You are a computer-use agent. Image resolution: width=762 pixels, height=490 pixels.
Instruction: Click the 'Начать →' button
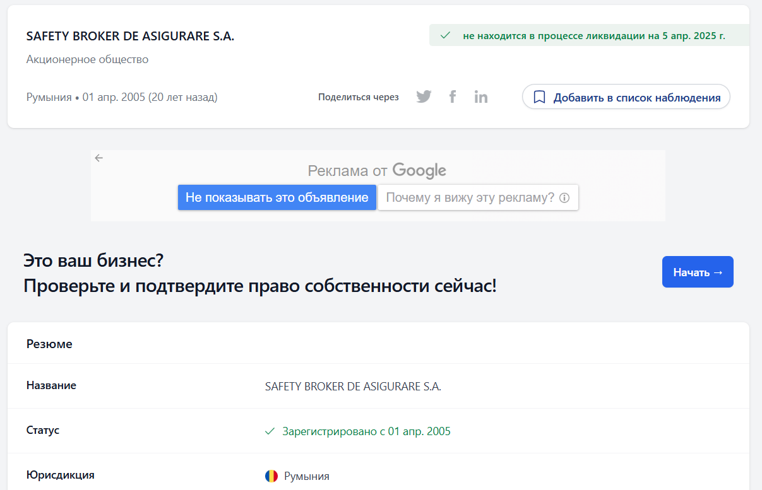698,272
